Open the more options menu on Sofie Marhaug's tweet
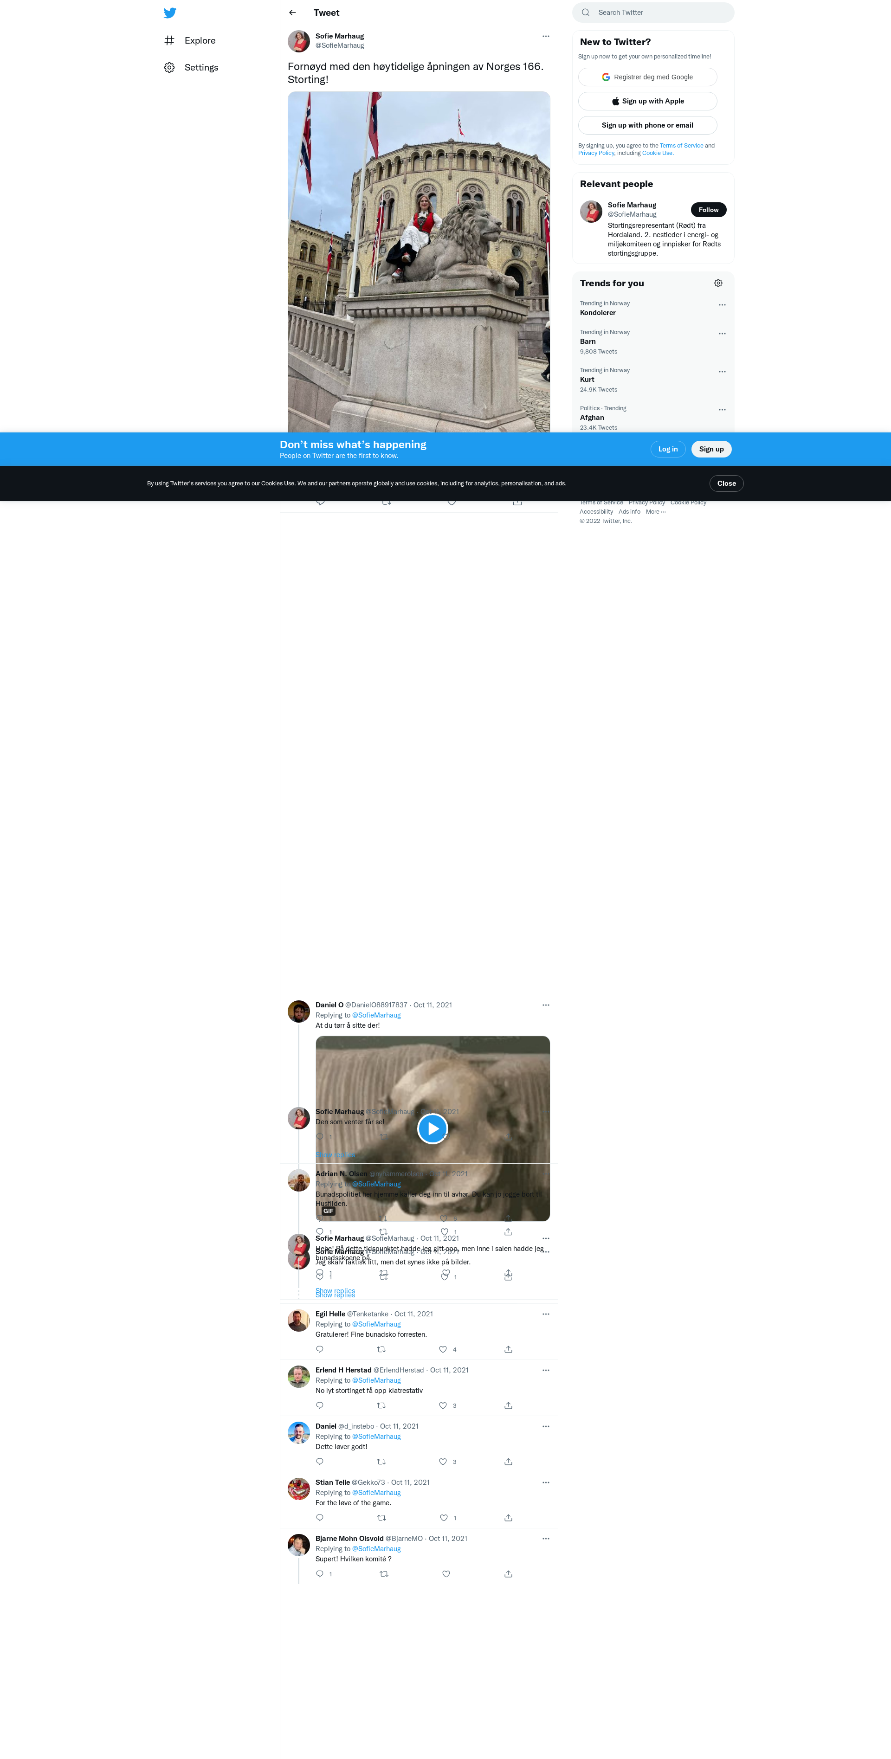 click(x=546, y=36)
